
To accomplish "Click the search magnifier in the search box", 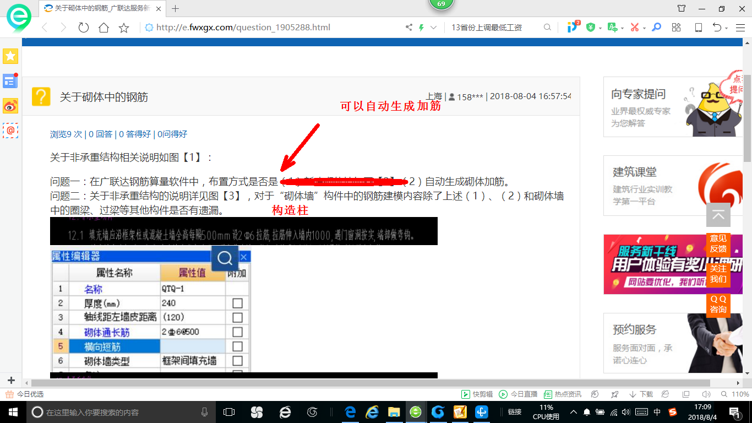I will pyautogui.click(x=547, y=28).
